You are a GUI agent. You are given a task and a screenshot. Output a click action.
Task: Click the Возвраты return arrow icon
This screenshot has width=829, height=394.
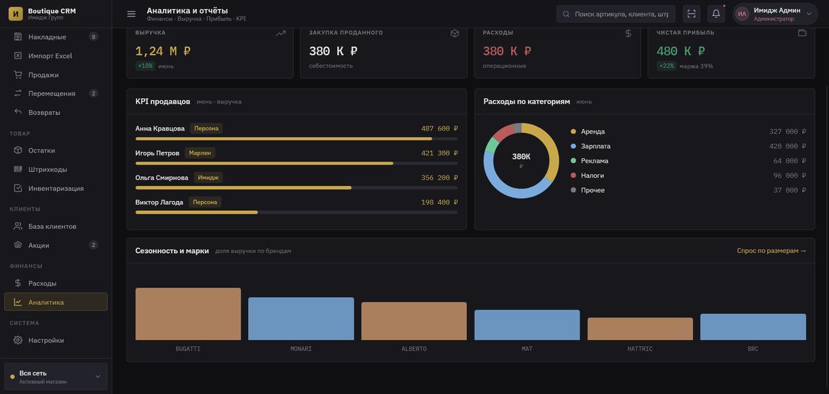(18, 112)
